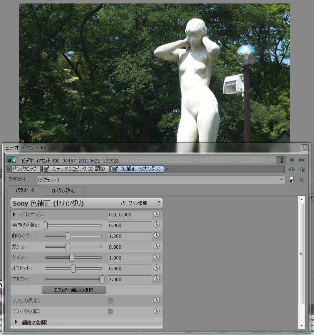The image size is (314, 335).
Task: Enable the マスクの表示 checkbox
Action: pyautogui.click(x=110, y=301)
